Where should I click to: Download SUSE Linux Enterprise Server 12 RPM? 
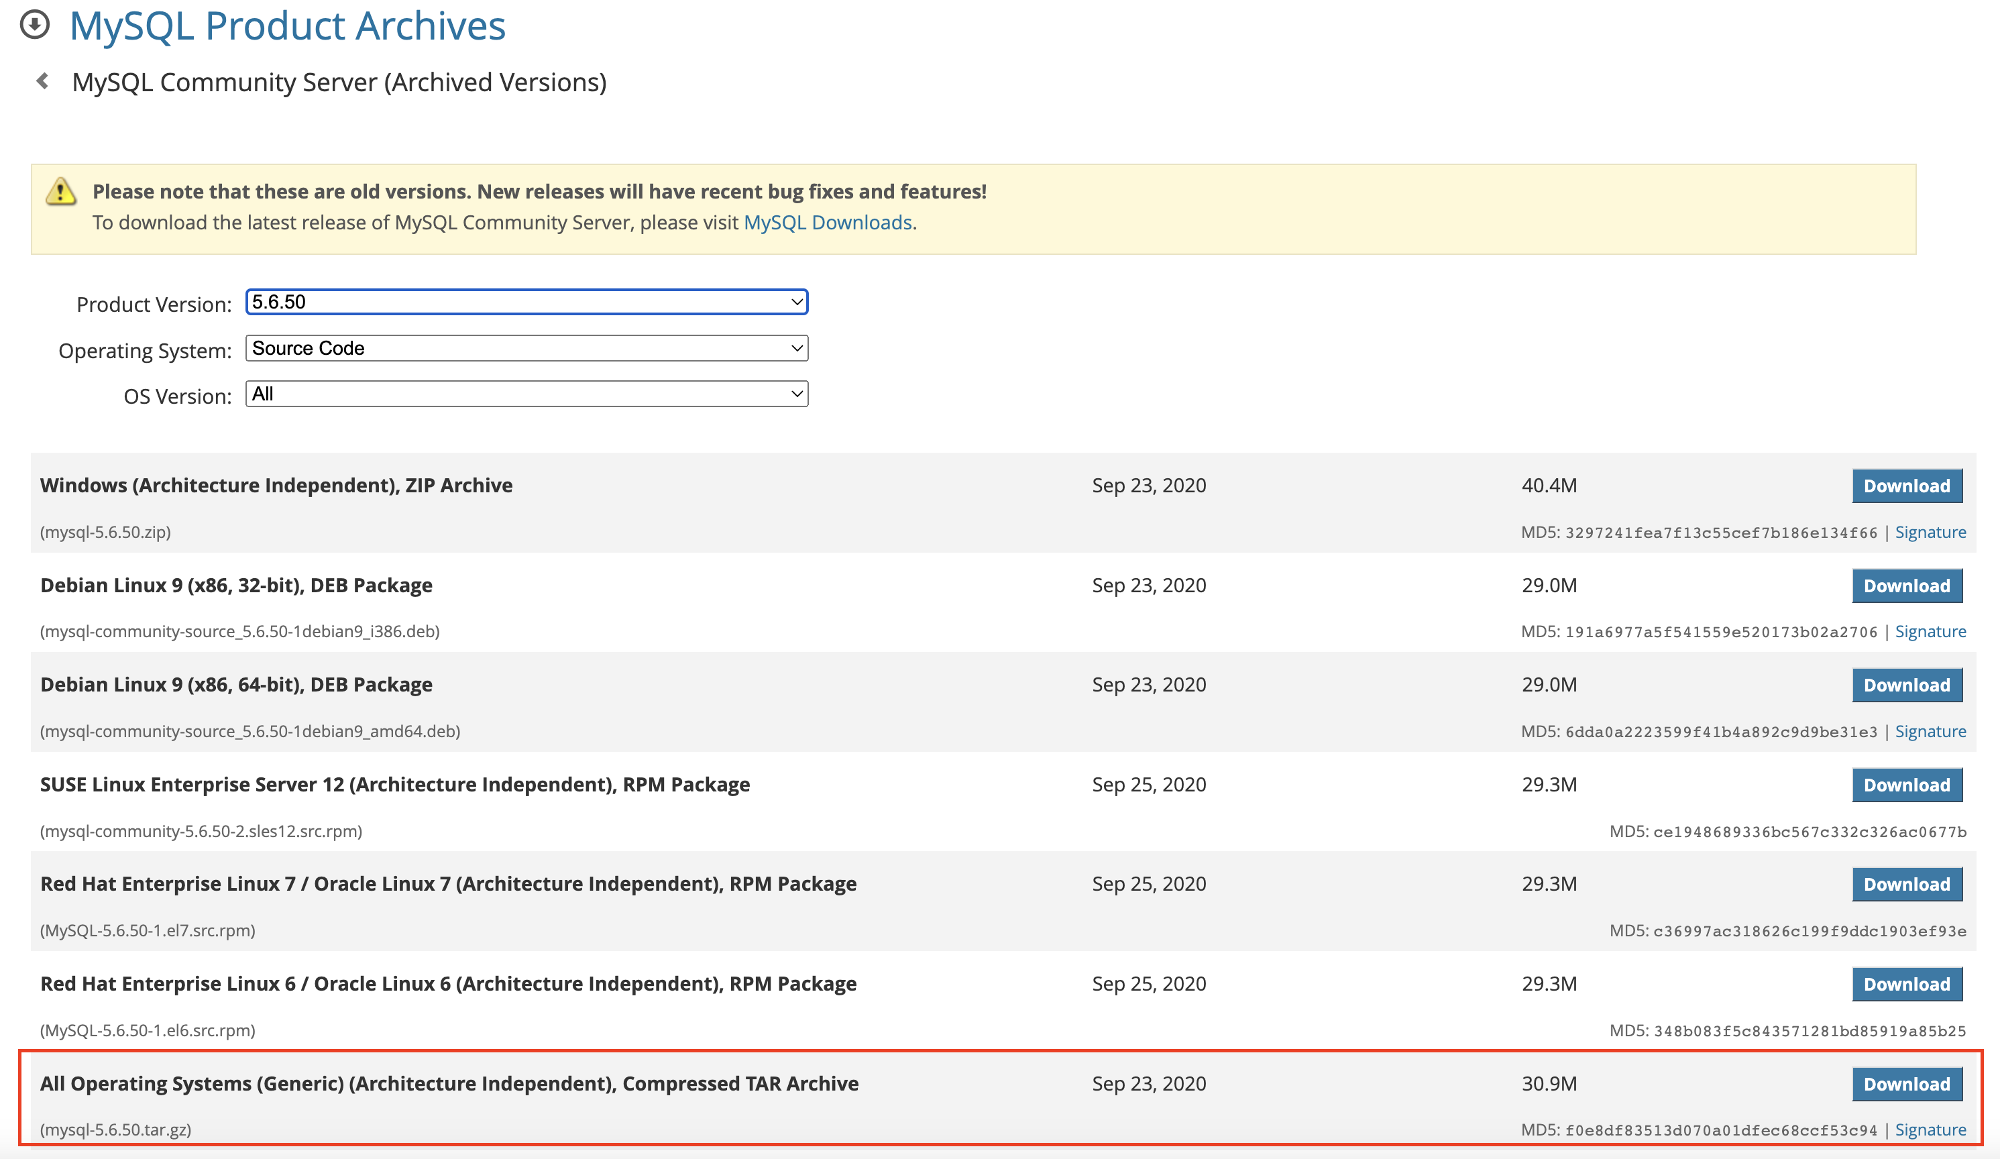(x=1907, y=785)
